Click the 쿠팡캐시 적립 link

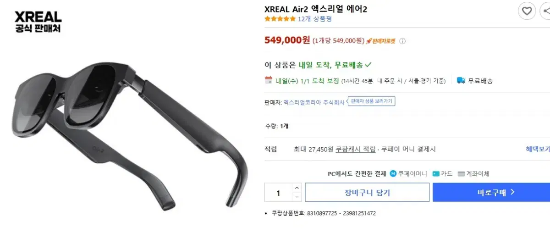click(x=355, y=149)
